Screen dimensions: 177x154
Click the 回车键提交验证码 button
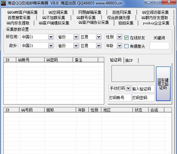pyautogui.click(x=163, y=84)
